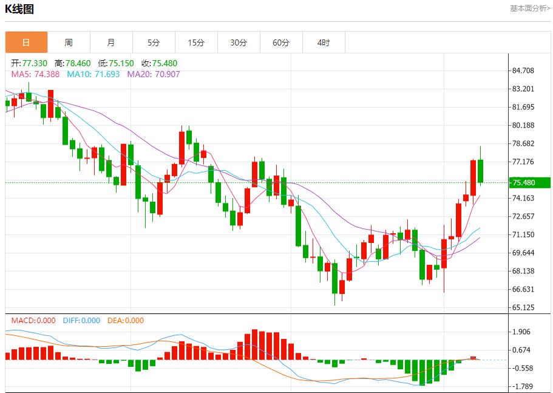Switch to the 月 monthly tab

point(111,43)
